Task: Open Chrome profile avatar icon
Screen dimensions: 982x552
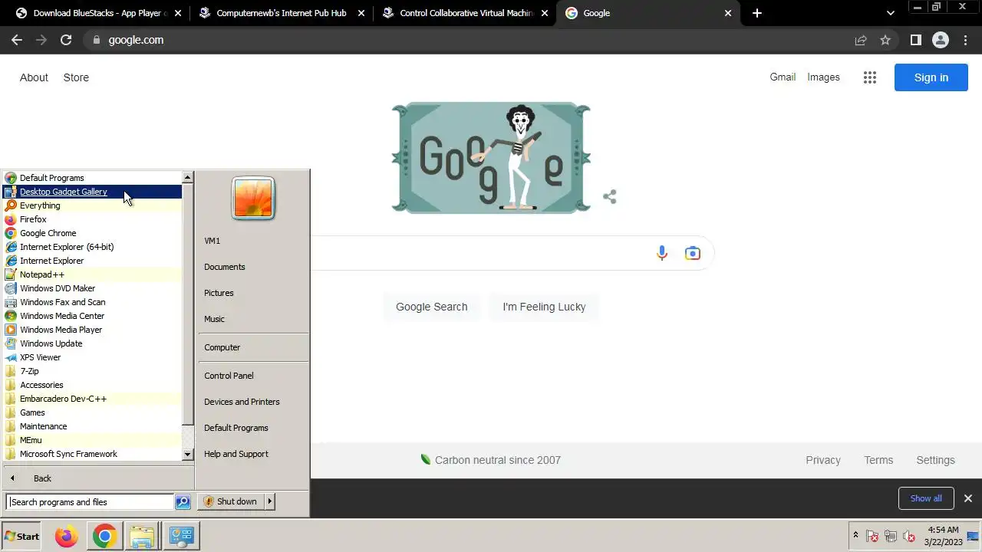Action: [x=941, y=40]
